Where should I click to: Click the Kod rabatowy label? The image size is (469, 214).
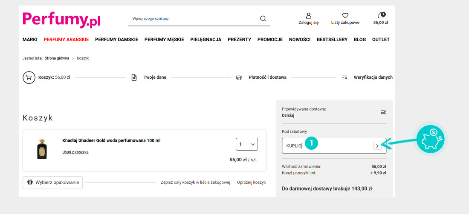point(294,131)
